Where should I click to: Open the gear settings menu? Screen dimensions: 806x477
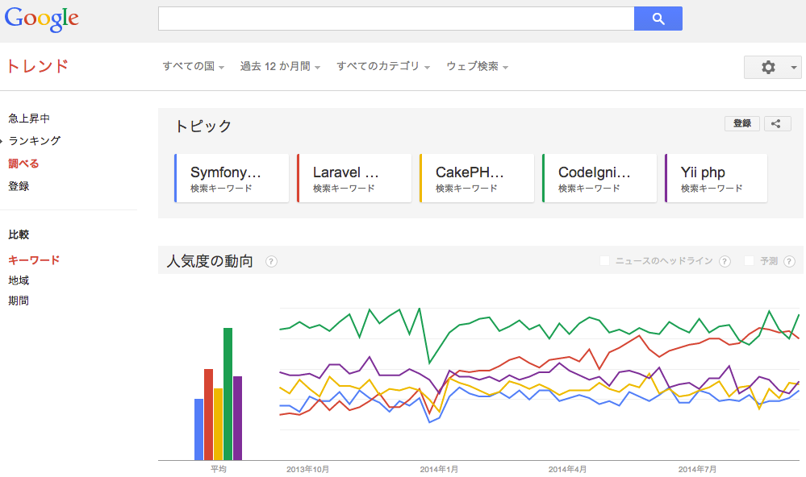[768, 67]
